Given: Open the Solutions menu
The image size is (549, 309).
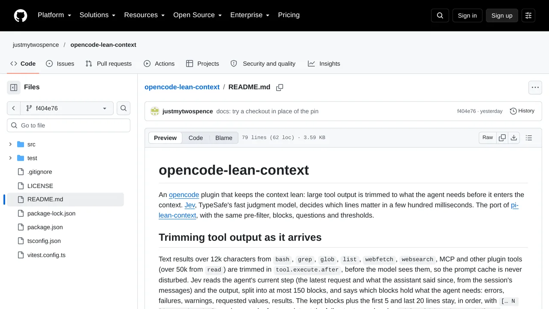Looking at the screenshot, I should (97, 15).
